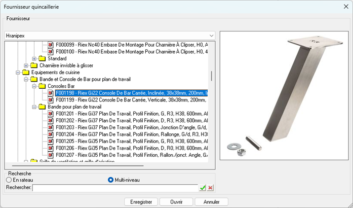Expand the Standard folder node

(x=34, y=59)
